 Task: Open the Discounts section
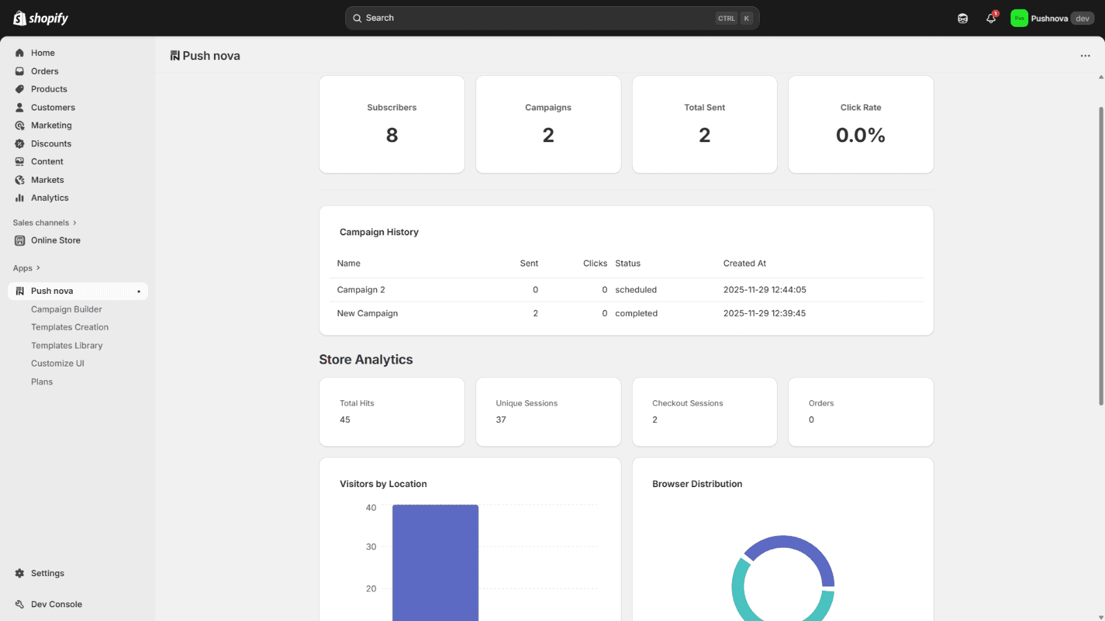click(19, 144)
